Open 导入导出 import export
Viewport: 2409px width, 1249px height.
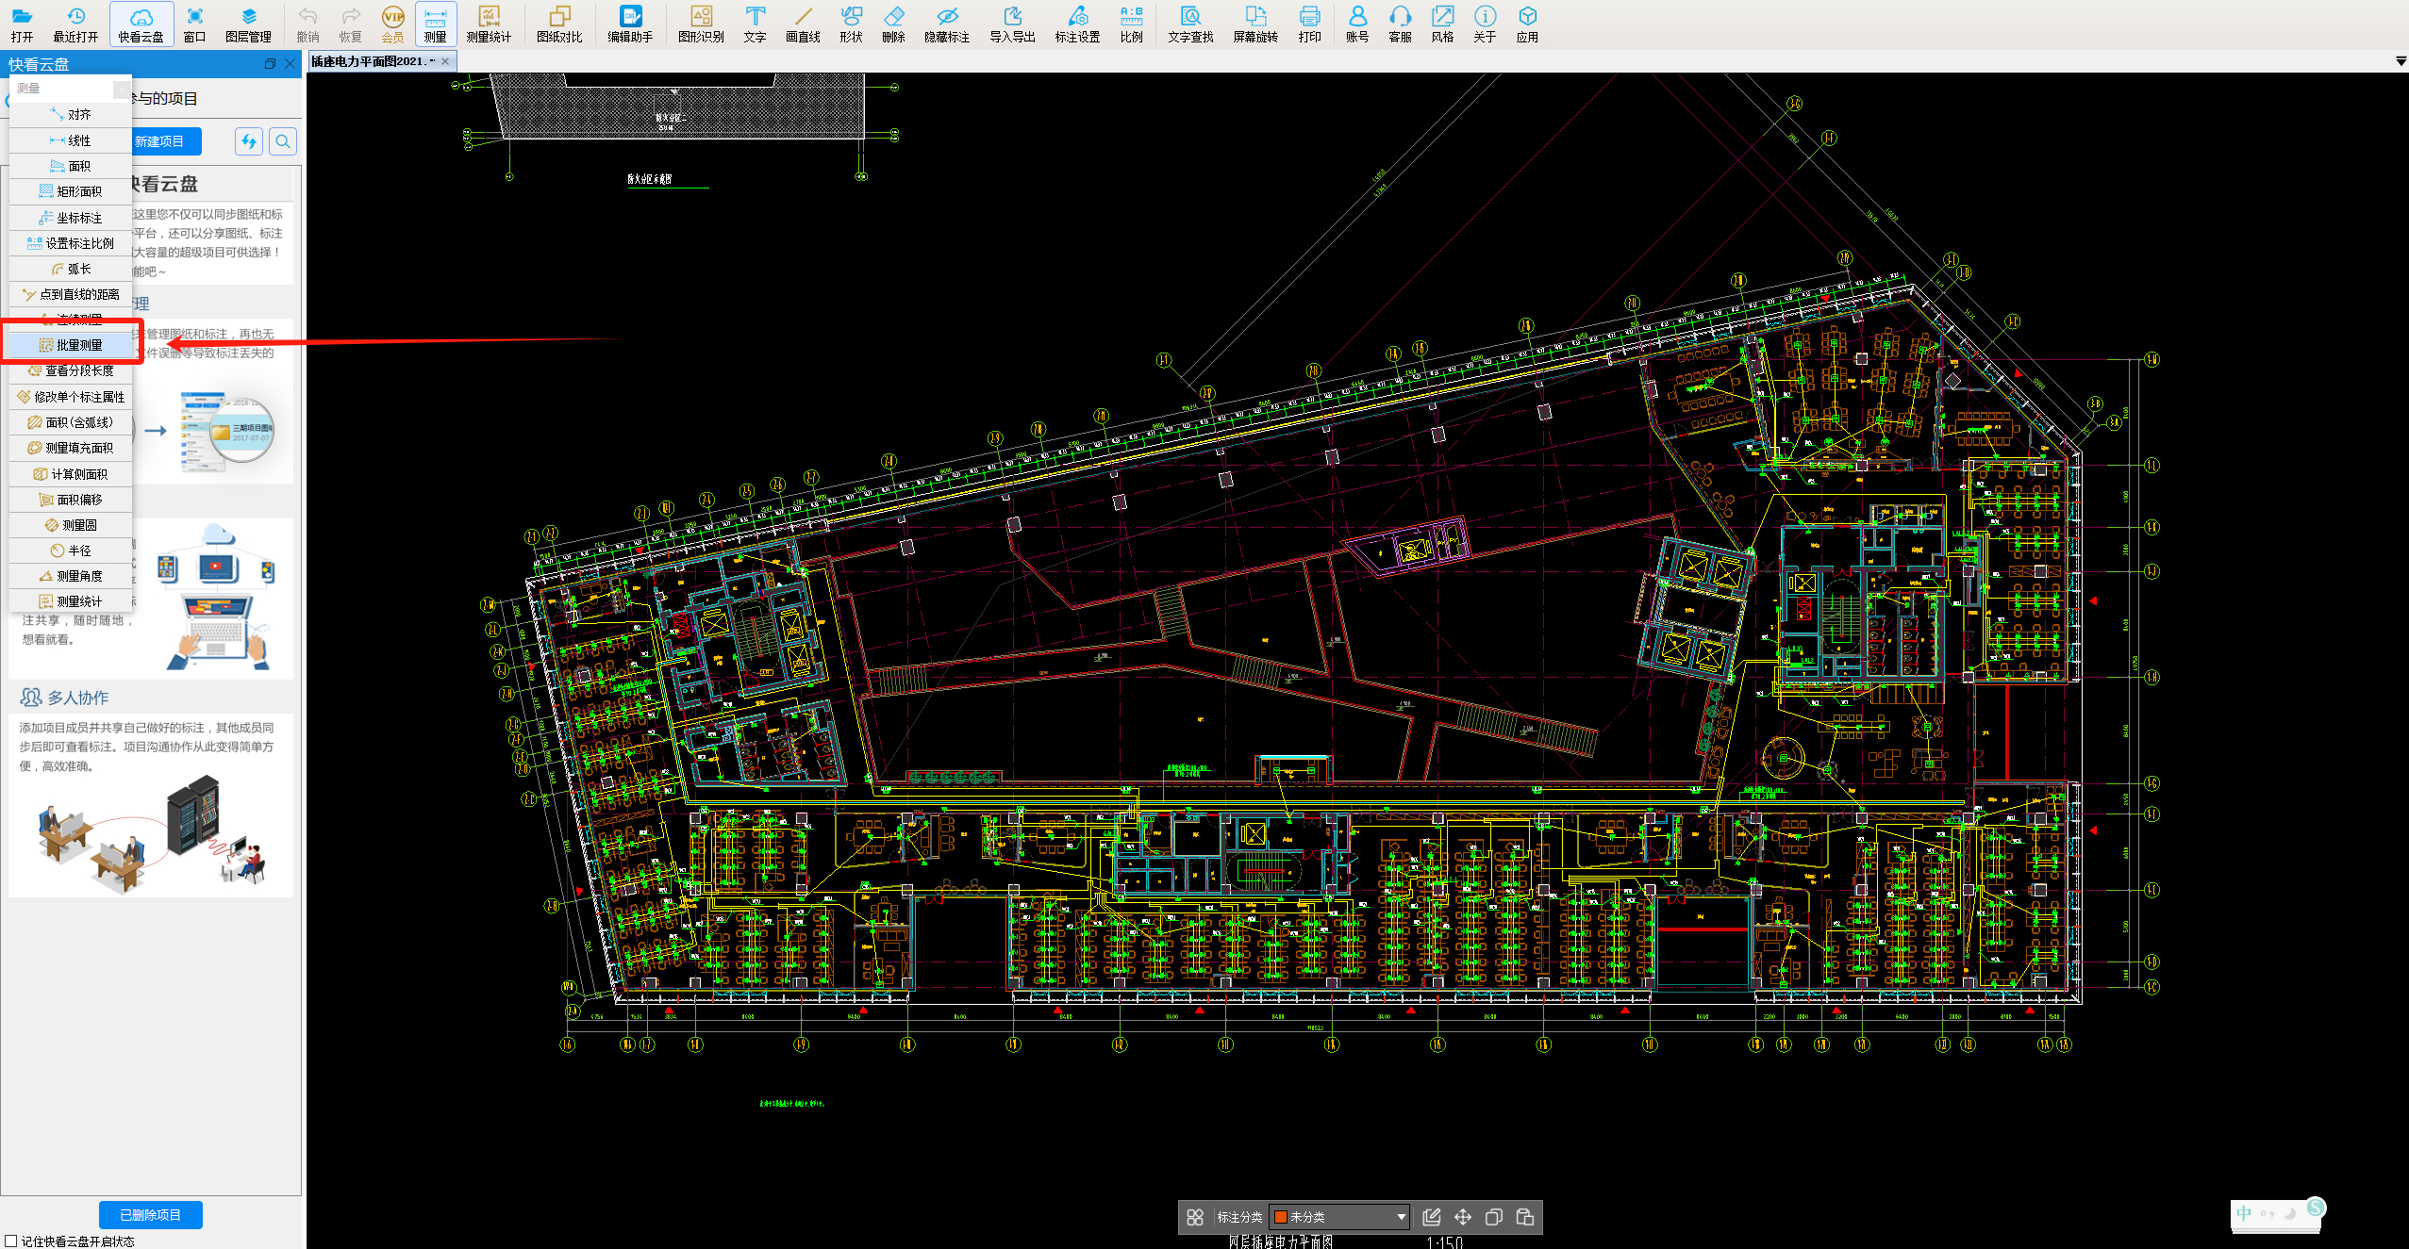click(1012, 25)
